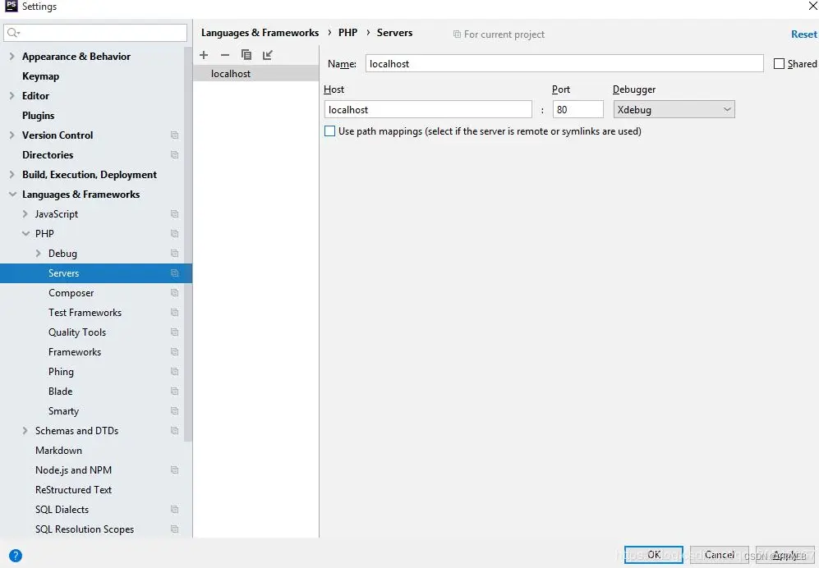Expand Schemas and DTDs node
819x568 pixels.
(25, 431)
